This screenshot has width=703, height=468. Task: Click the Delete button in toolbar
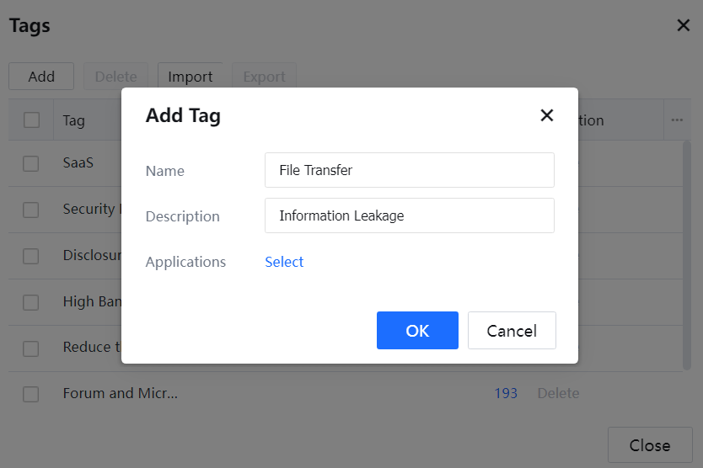click(115, 77)
